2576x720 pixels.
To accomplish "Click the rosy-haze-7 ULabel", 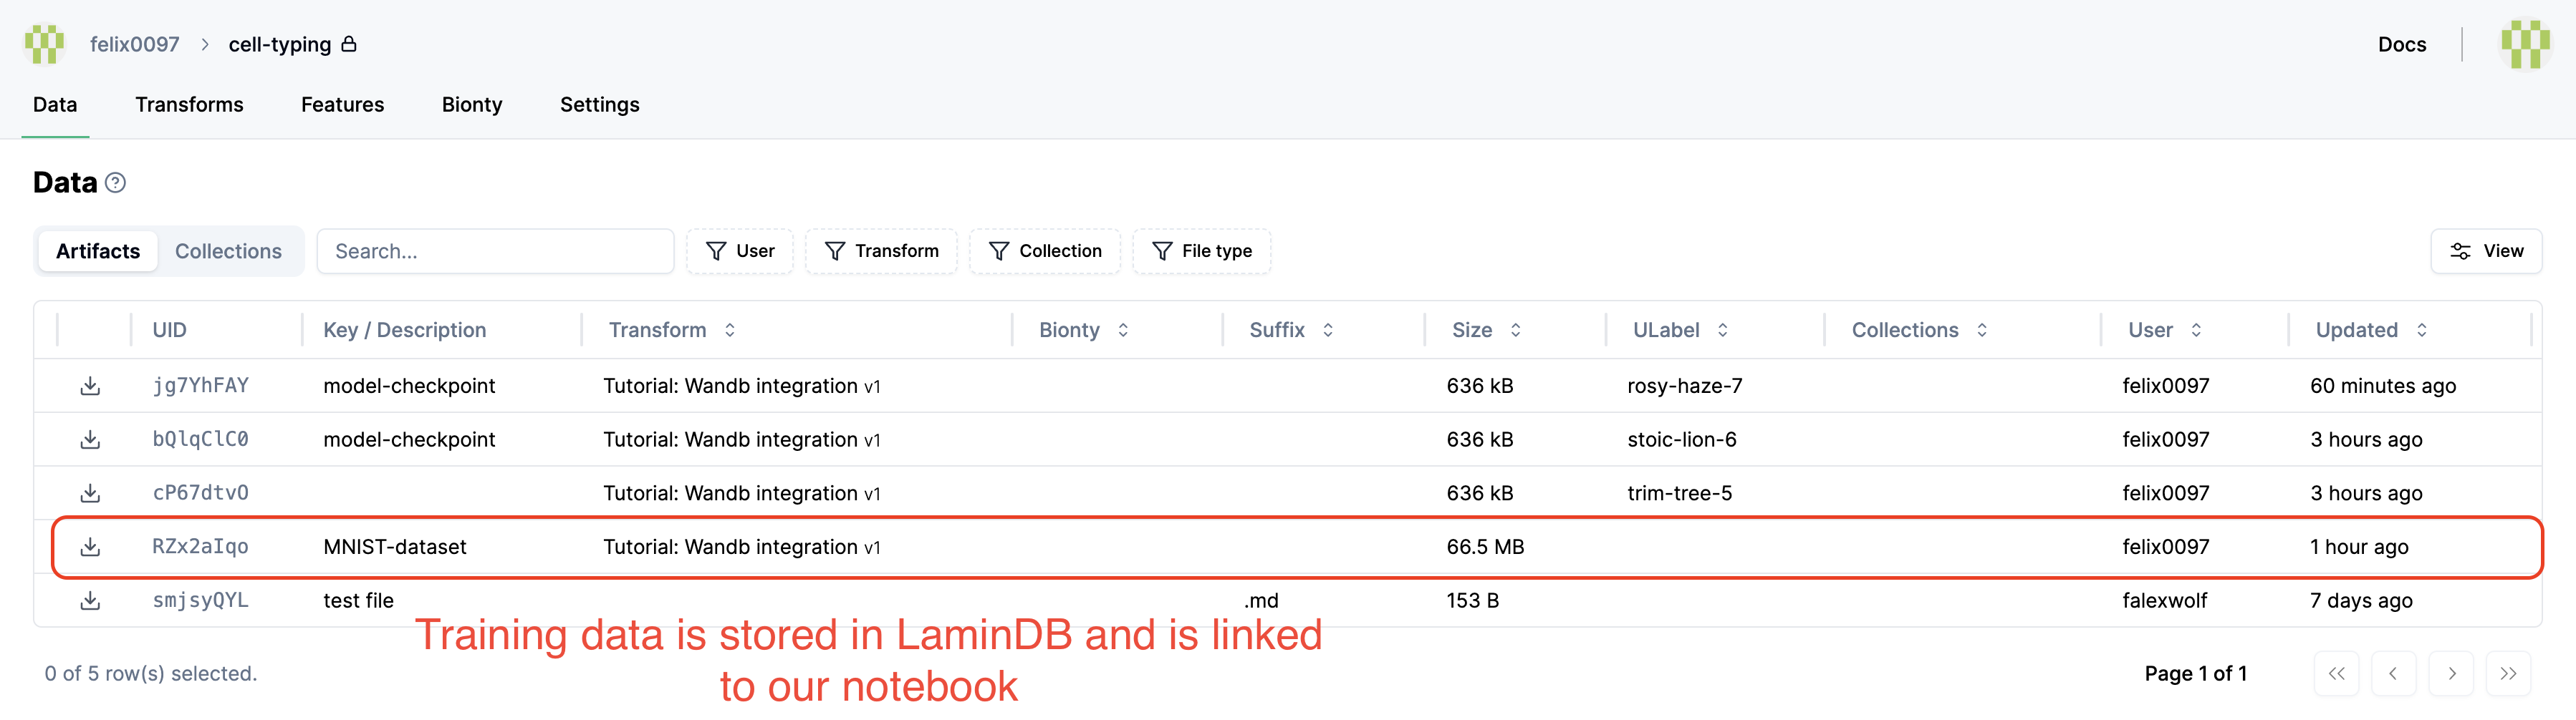I will [x=1684, y=386].
